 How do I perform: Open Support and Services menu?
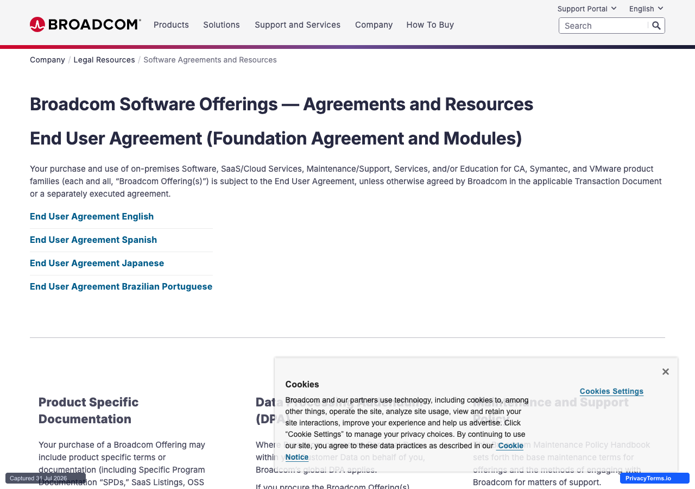(298, 25)
